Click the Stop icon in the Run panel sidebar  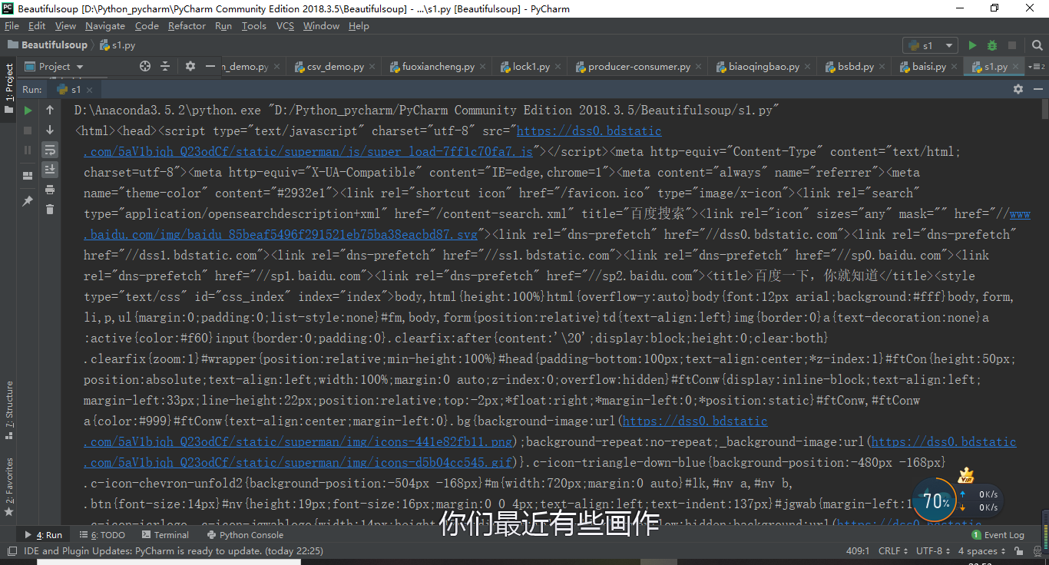coord(28,131)
